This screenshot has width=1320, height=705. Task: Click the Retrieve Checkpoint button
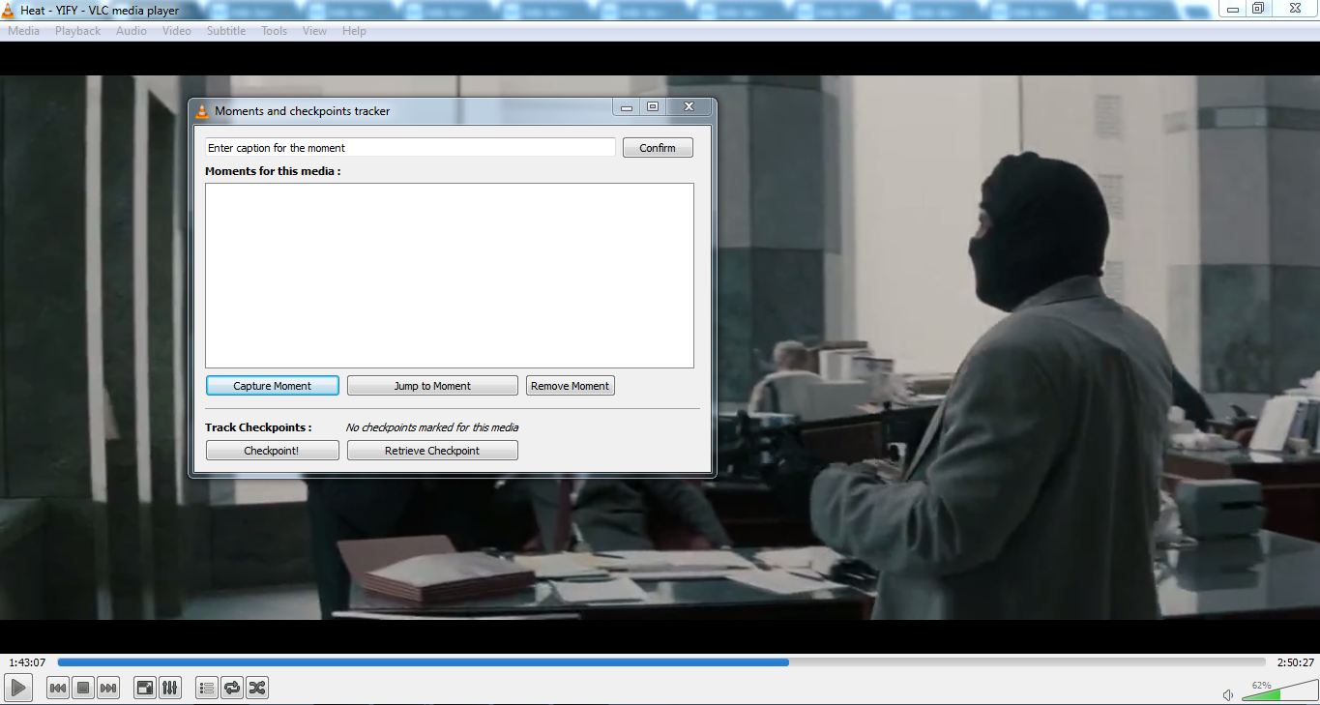[432, 451]
